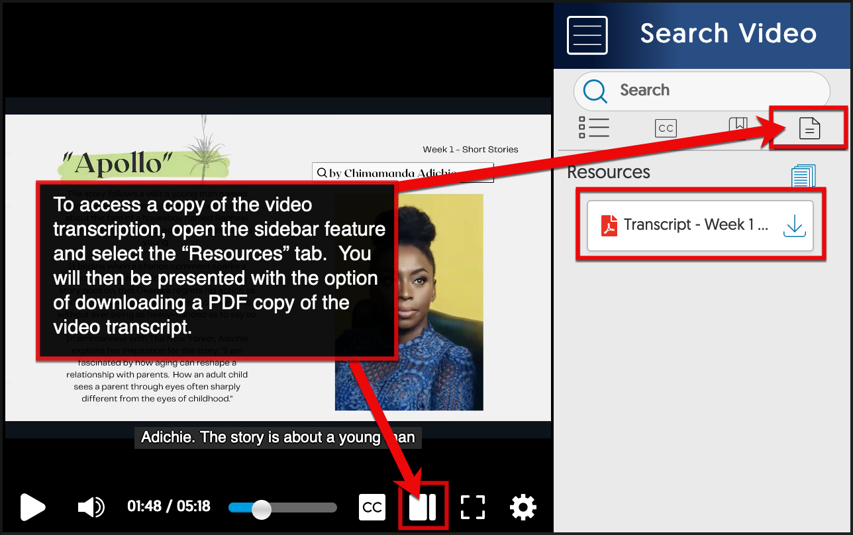Click the stacked-pages icon beside Resources
The height and width of the screenshot is (535, 853).
[x=803, y=175]
